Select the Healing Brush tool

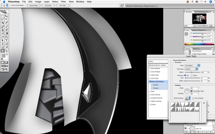pyautogui.click(x=3, y=27)
